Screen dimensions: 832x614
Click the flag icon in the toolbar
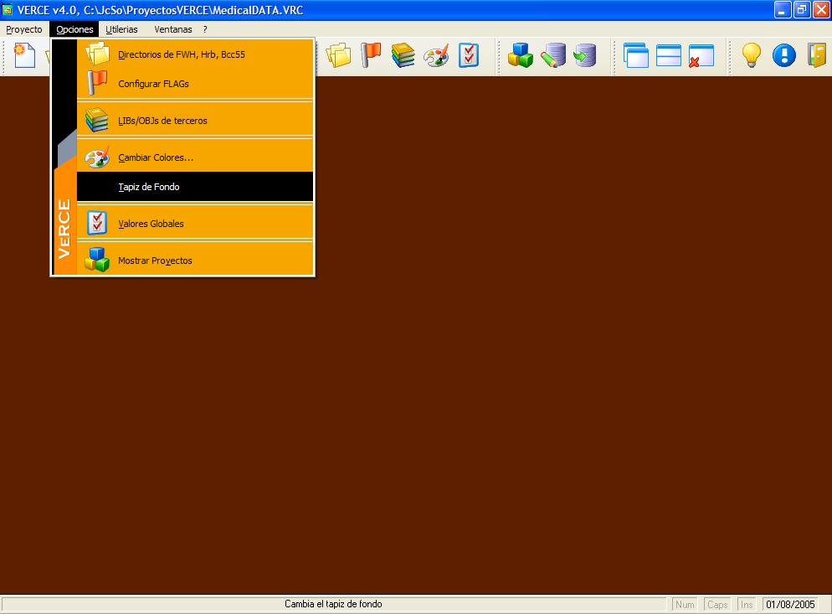(371, 55)
